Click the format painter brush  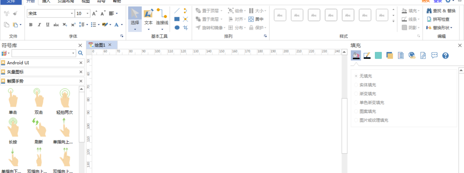pos(15,13)
